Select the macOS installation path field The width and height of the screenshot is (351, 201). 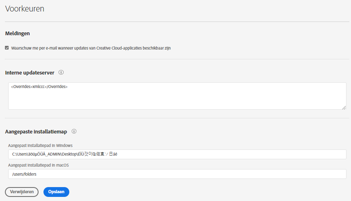click(177, 174)
